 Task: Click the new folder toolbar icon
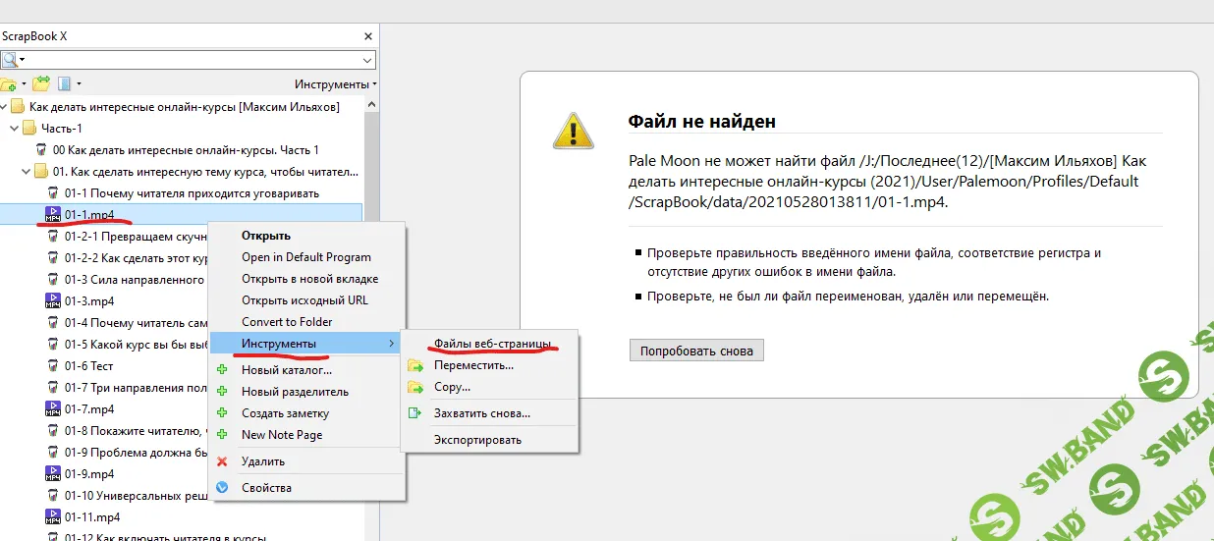click(x=8, y=84)
